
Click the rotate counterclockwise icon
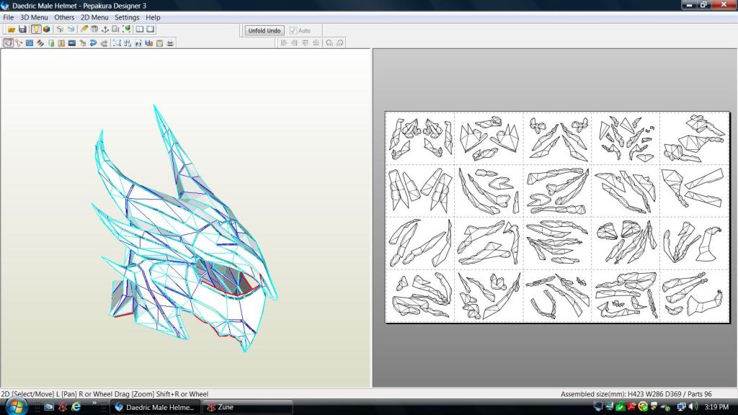329,43
